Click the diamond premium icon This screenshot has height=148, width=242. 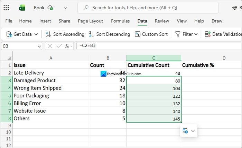pos(235,8)
